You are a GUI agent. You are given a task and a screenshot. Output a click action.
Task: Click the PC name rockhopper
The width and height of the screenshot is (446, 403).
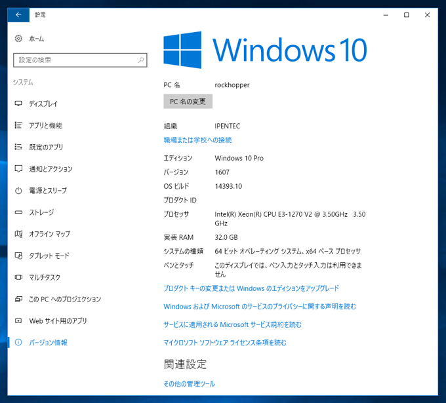coord(232,85)
